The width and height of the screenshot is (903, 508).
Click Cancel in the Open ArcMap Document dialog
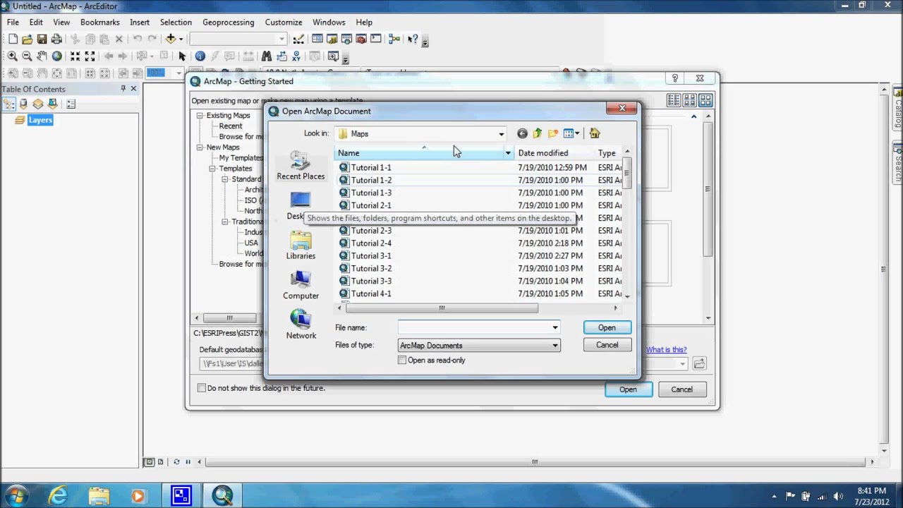pos(607,345)
